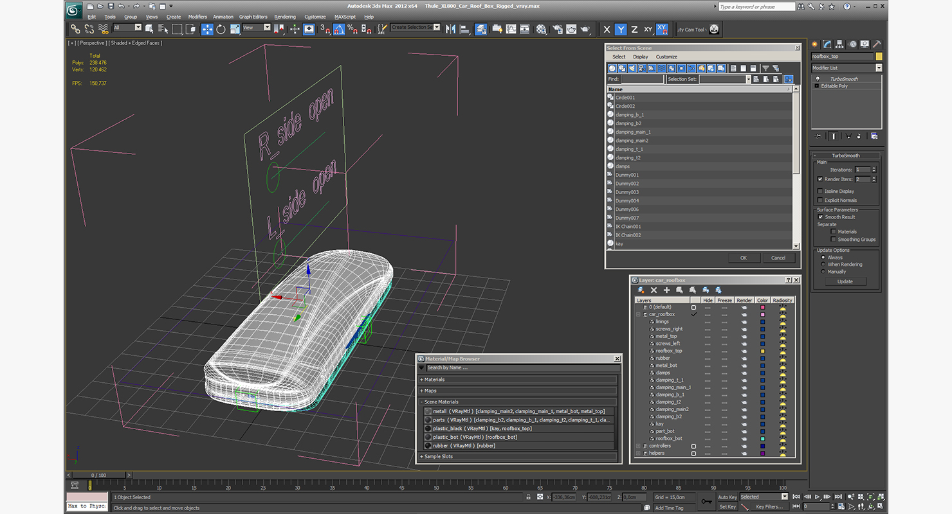Open the Material Editor icon
The image size is (952, 514).
pos(541,29)
